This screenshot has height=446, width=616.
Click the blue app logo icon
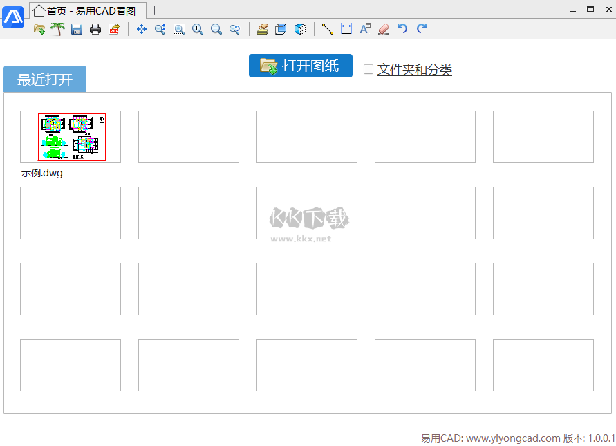[x=13, y=17]
